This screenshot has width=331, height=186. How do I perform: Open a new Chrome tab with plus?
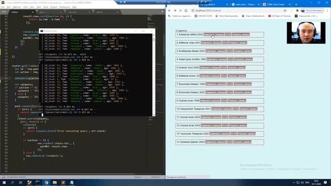pyautogui.click(x=296, y=5)
